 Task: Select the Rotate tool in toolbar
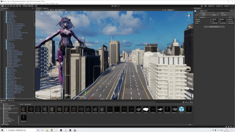8,6
